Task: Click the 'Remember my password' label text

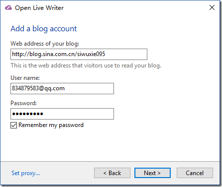Action: point(51,125)
